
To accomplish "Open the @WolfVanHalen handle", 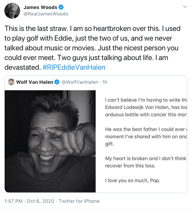I will click(x=80, y=82).
